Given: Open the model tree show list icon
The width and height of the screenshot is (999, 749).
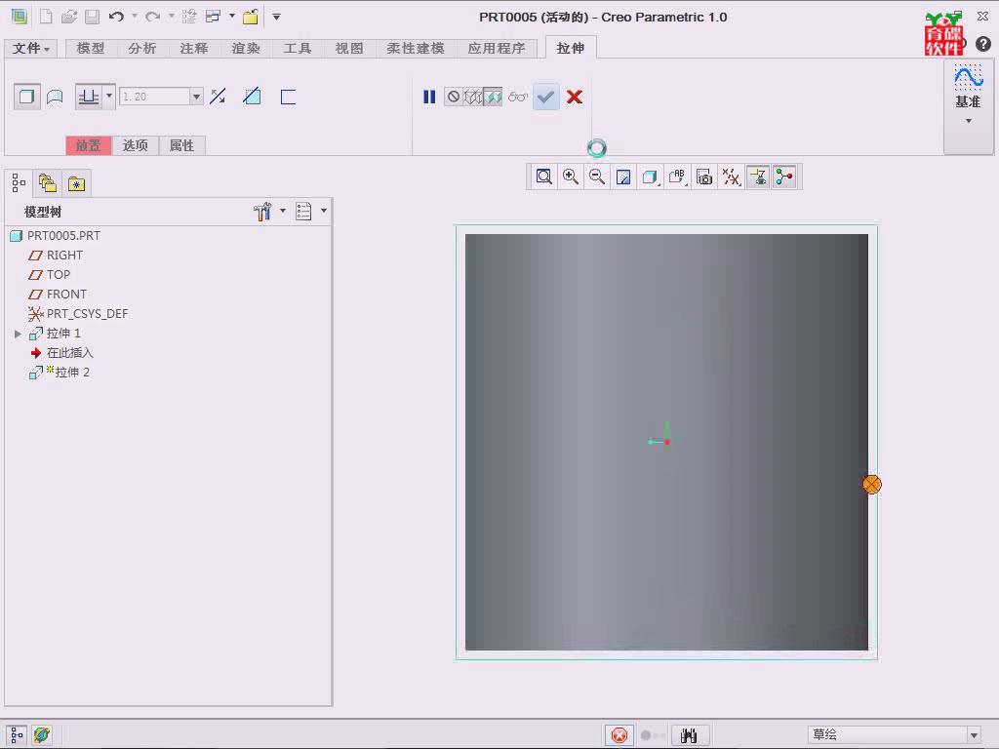Looking at the screenshot, I should coord(303,212).
